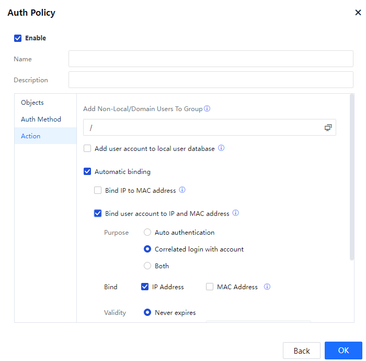
Task: Click info icon beside Bind IP to MAC address
Action: point(182,190)
